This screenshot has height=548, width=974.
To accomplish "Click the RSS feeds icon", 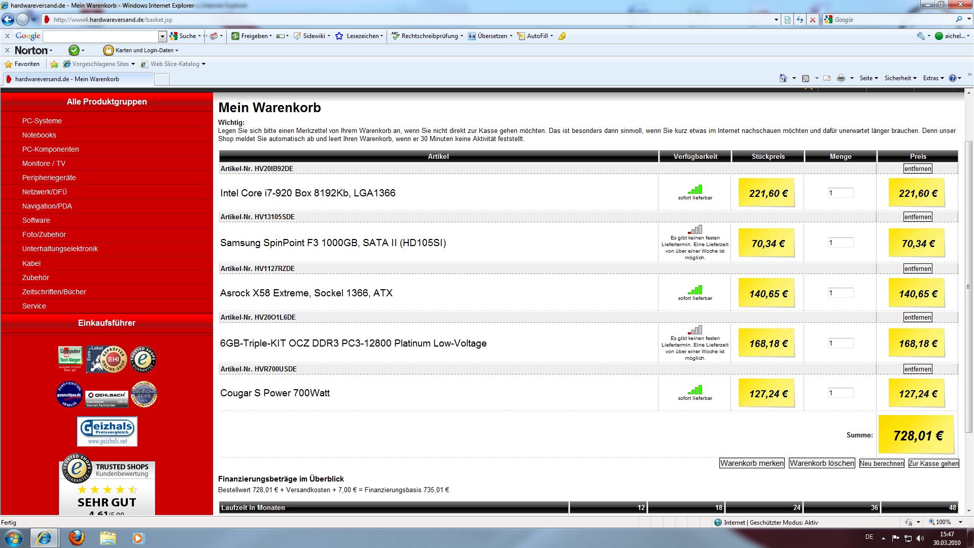I will tap(806, 78).
